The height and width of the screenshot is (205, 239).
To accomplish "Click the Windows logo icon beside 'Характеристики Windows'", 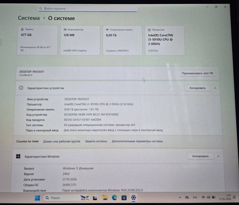I will pyautogui.click(x=18, y=156).
